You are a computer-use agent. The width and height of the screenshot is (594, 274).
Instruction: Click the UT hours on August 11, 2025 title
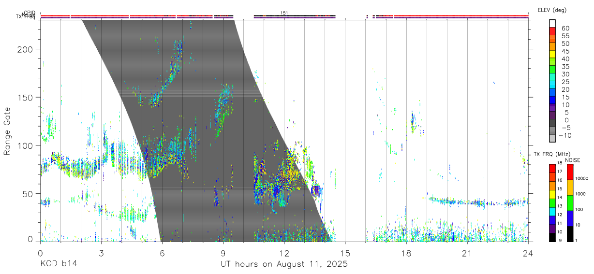click(x=284, y=264)
